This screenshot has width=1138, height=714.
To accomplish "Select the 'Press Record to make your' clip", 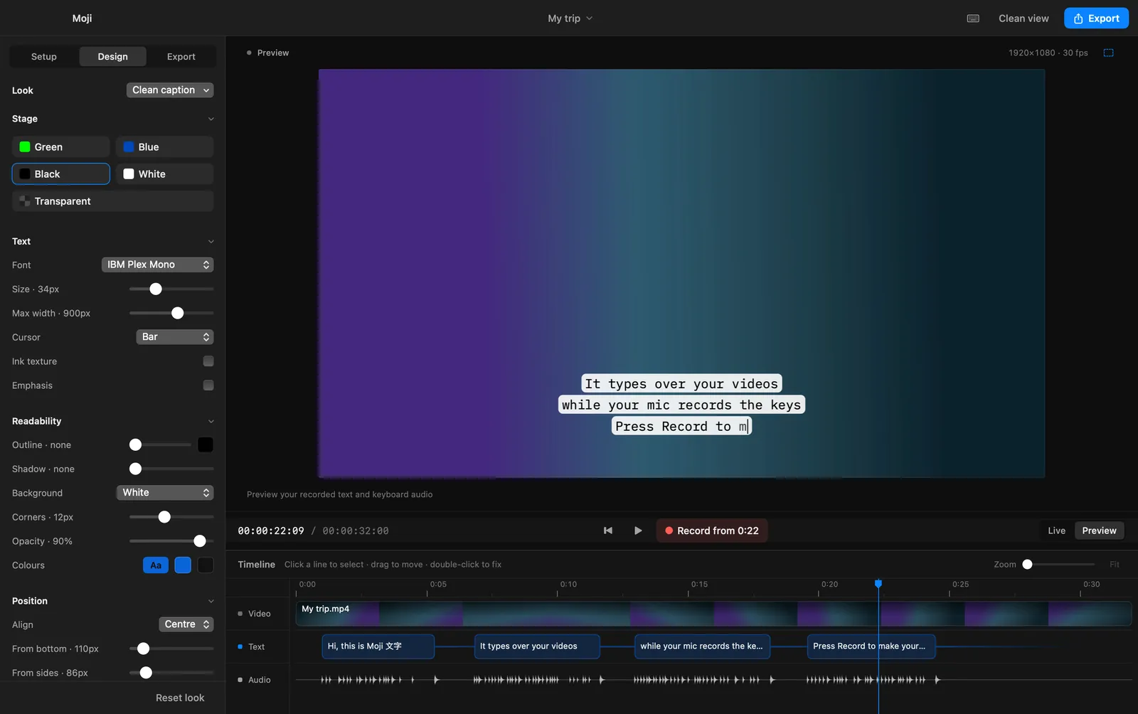I will point(871,646).
